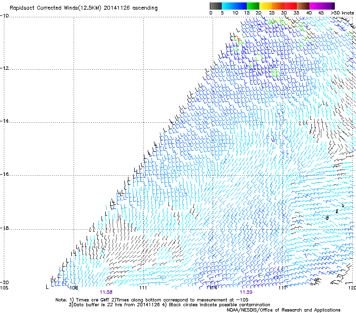The image size is (356, 313).
Task: Click the '-18' latitude axis label
Action: coord(4,228)
